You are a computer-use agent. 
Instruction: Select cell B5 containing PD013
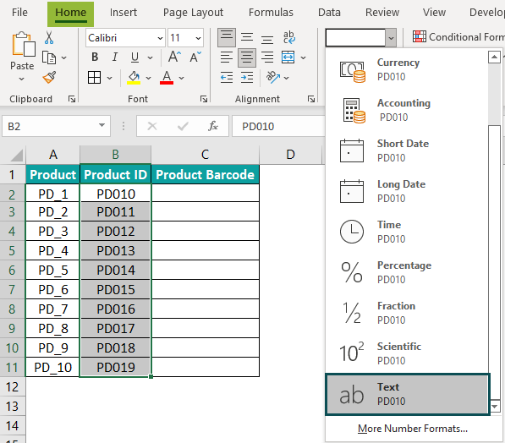pos(116,250)
